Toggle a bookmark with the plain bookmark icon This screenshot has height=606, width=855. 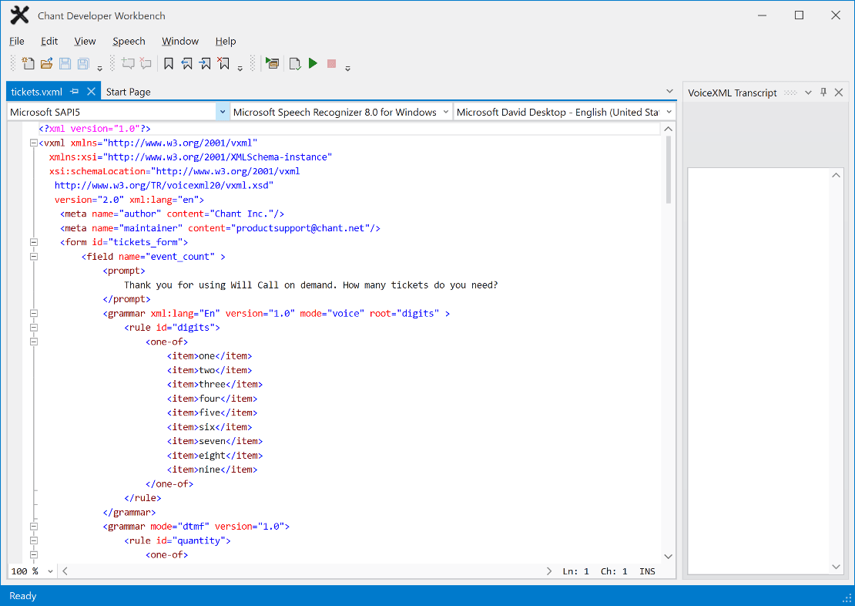pyautogui.click(x=169, y=63)
